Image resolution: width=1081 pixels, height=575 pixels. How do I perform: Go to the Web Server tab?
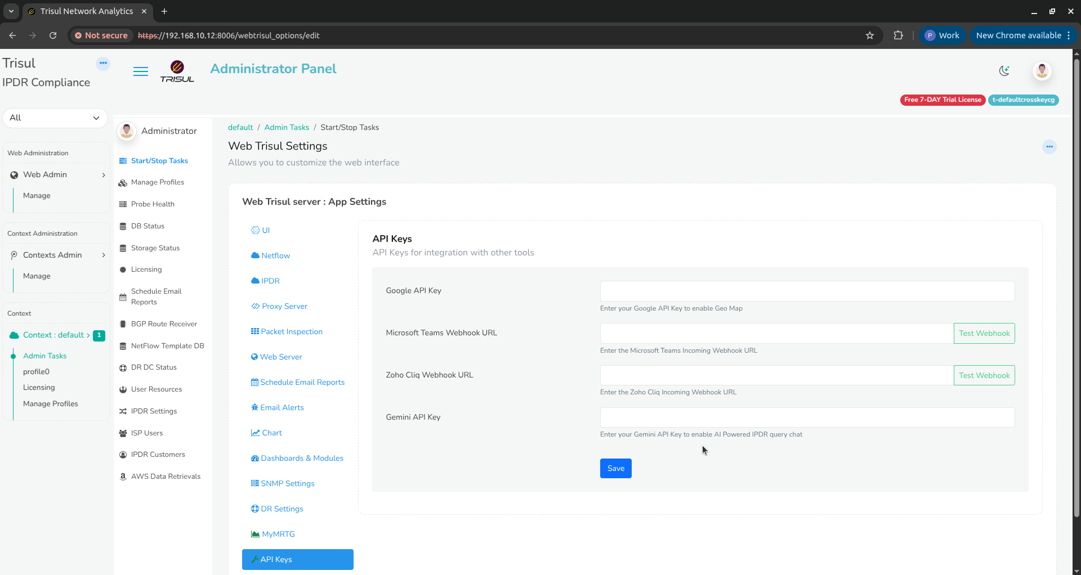276,357
